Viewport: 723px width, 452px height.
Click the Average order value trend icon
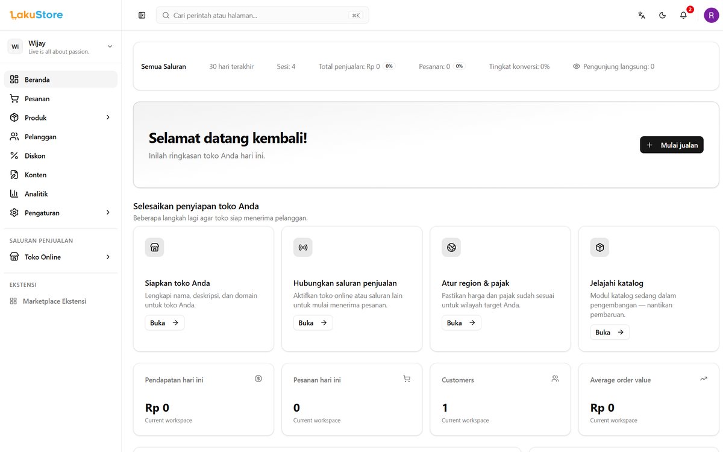click(x=704, y=378)
